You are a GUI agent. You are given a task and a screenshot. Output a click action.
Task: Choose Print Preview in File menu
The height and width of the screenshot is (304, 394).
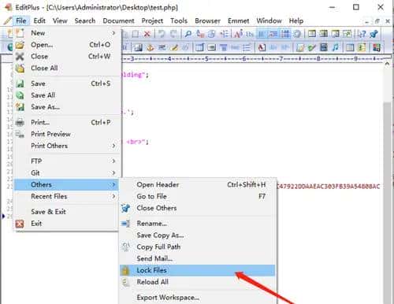[67, 134]
